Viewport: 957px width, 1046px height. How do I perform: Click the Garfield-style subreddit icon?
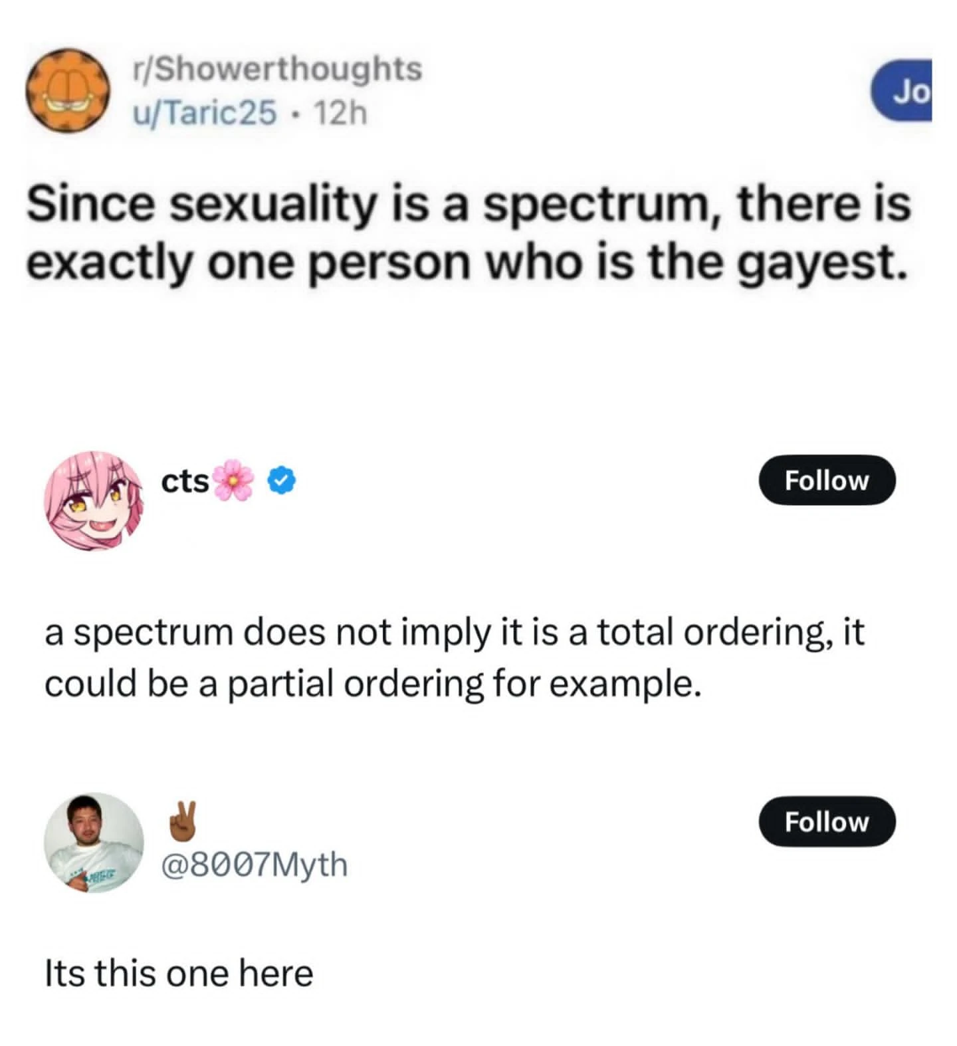click(69, 90)
